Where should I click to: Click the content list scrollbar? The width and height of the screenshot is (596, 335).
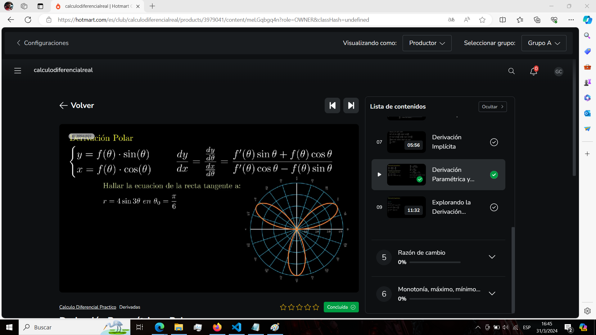513,270
